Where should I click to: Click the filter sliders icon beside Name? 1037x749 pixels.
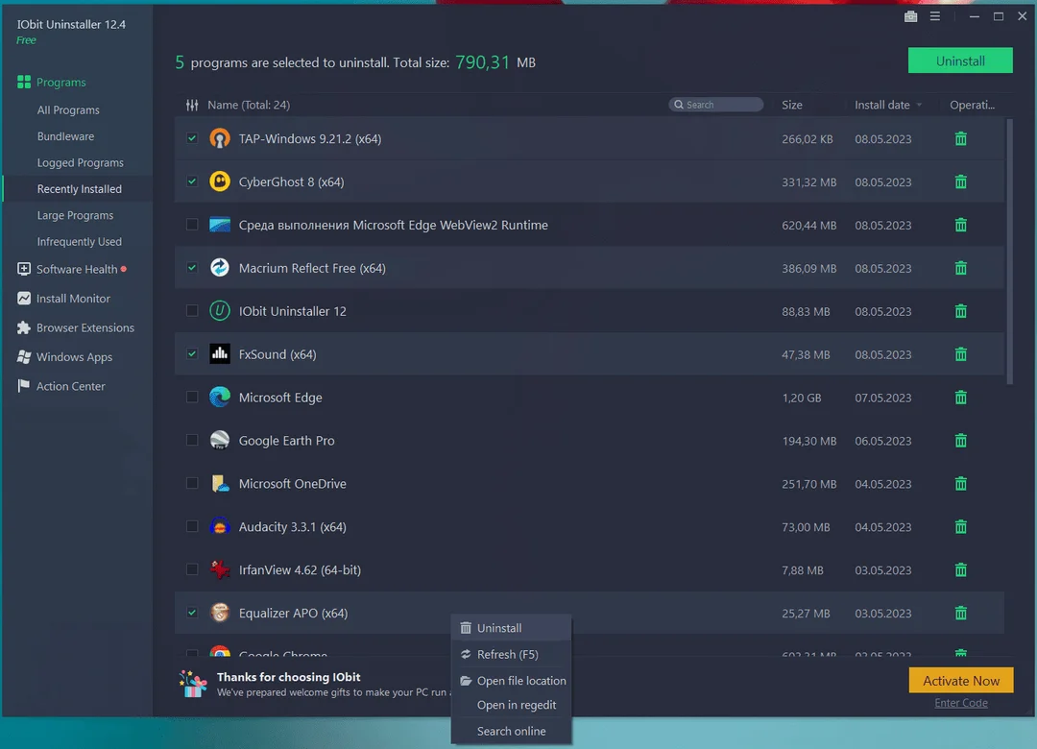192,105
